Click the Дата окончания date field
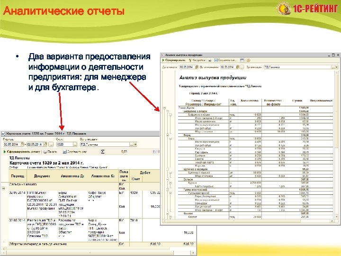 pos(228,67)
